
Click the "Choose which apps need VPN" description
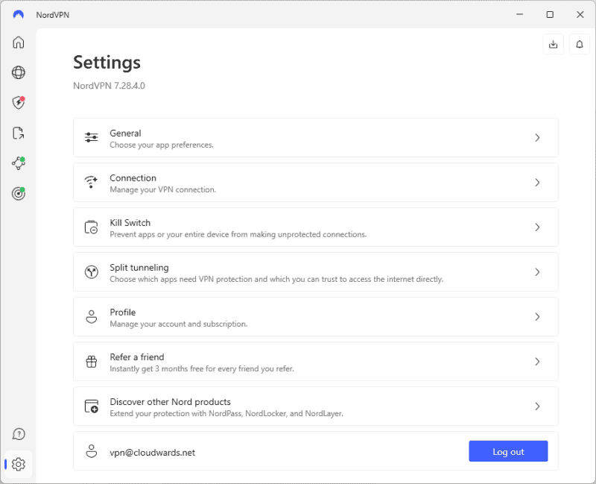[276, 280]
